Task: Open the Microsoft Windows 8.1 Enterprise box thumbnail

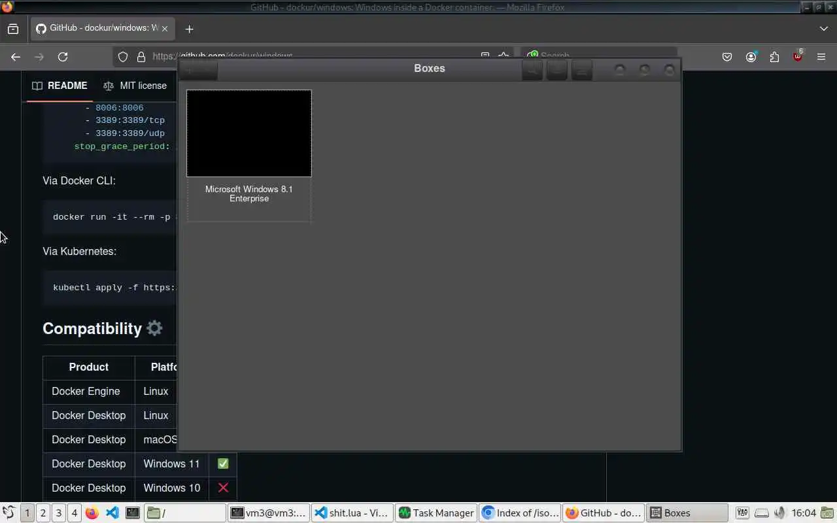Action: coord(249,133)
